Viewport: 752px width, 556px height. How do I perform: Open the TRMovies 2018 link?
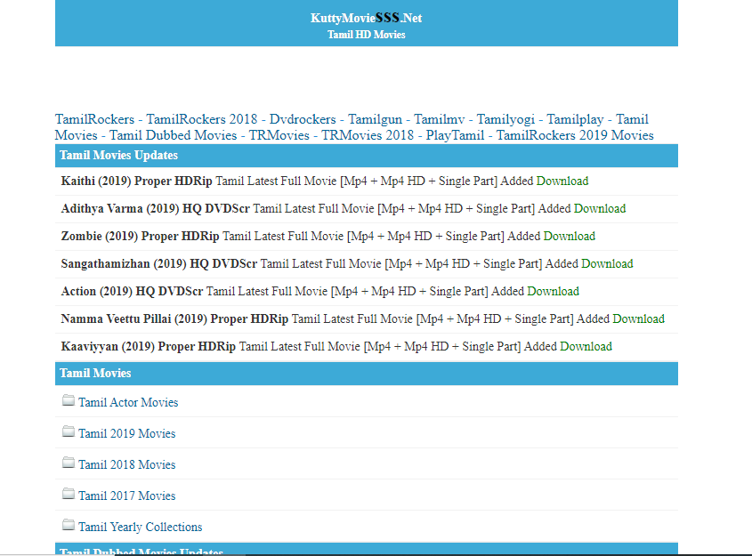(x=368, y=135)
